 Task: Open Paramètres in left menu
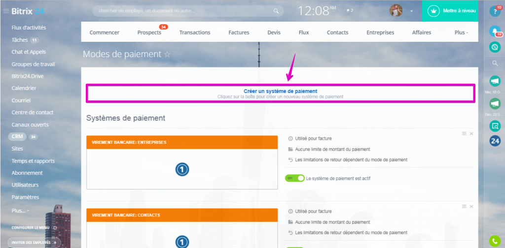pyautogui.click(x=25, y=197)
